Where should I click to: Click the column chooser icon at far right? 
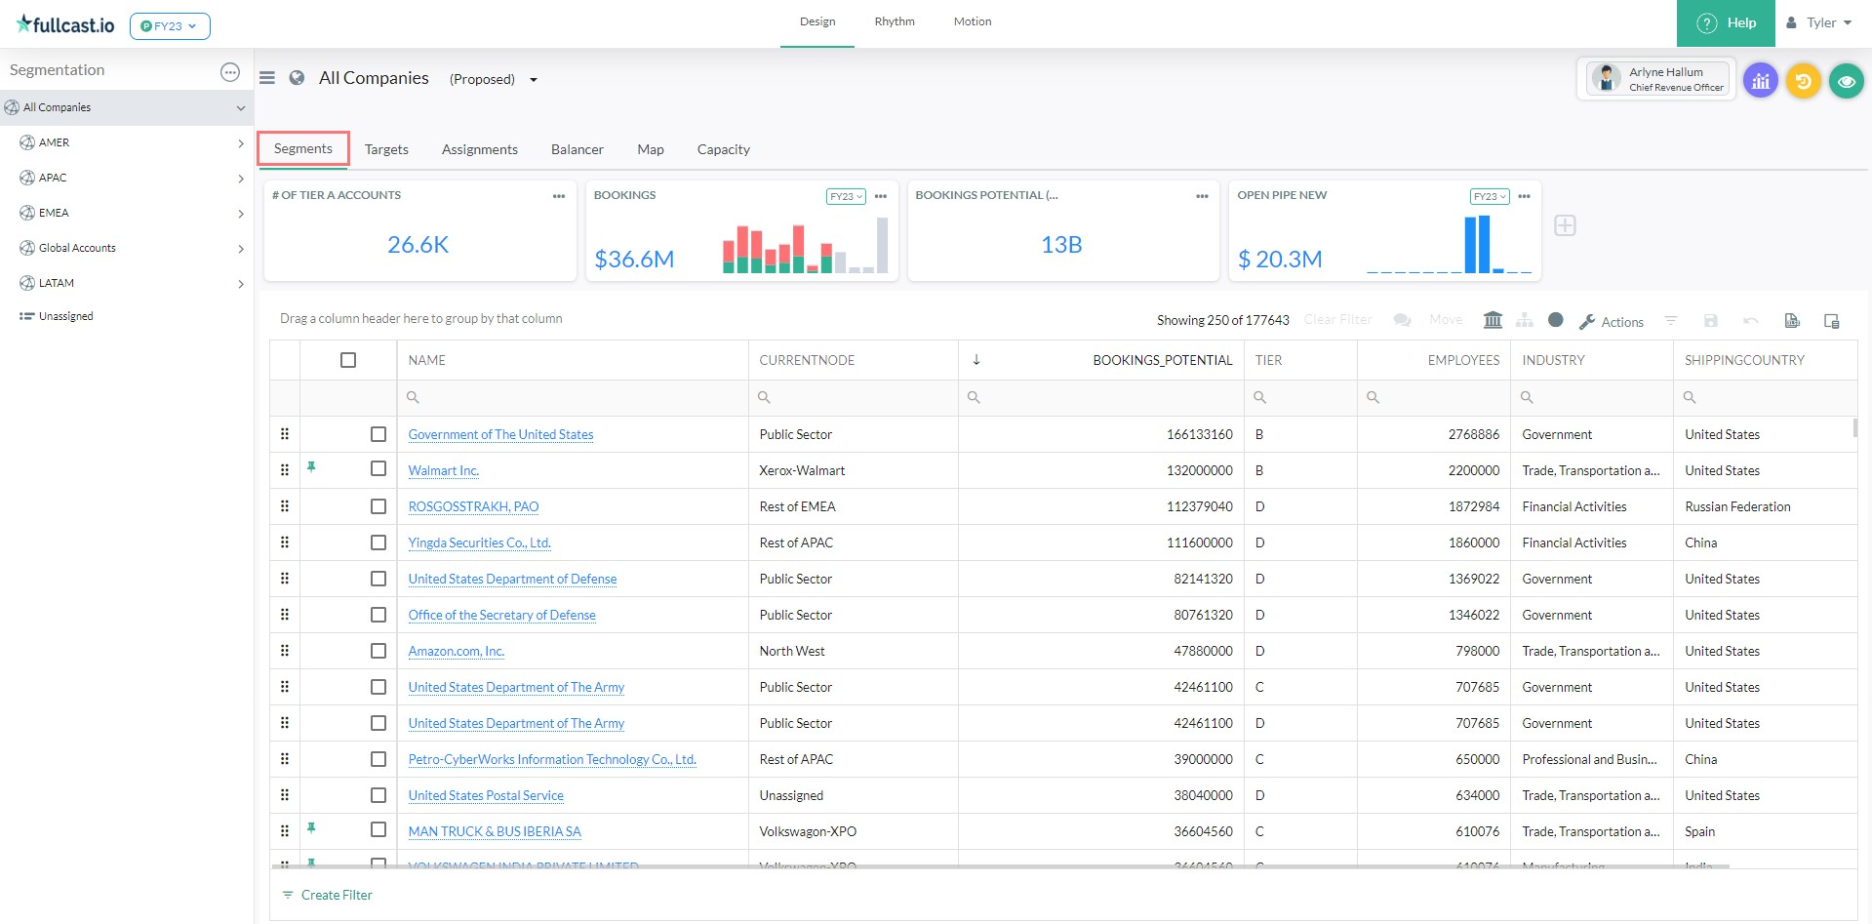(x=1831, y=321)
